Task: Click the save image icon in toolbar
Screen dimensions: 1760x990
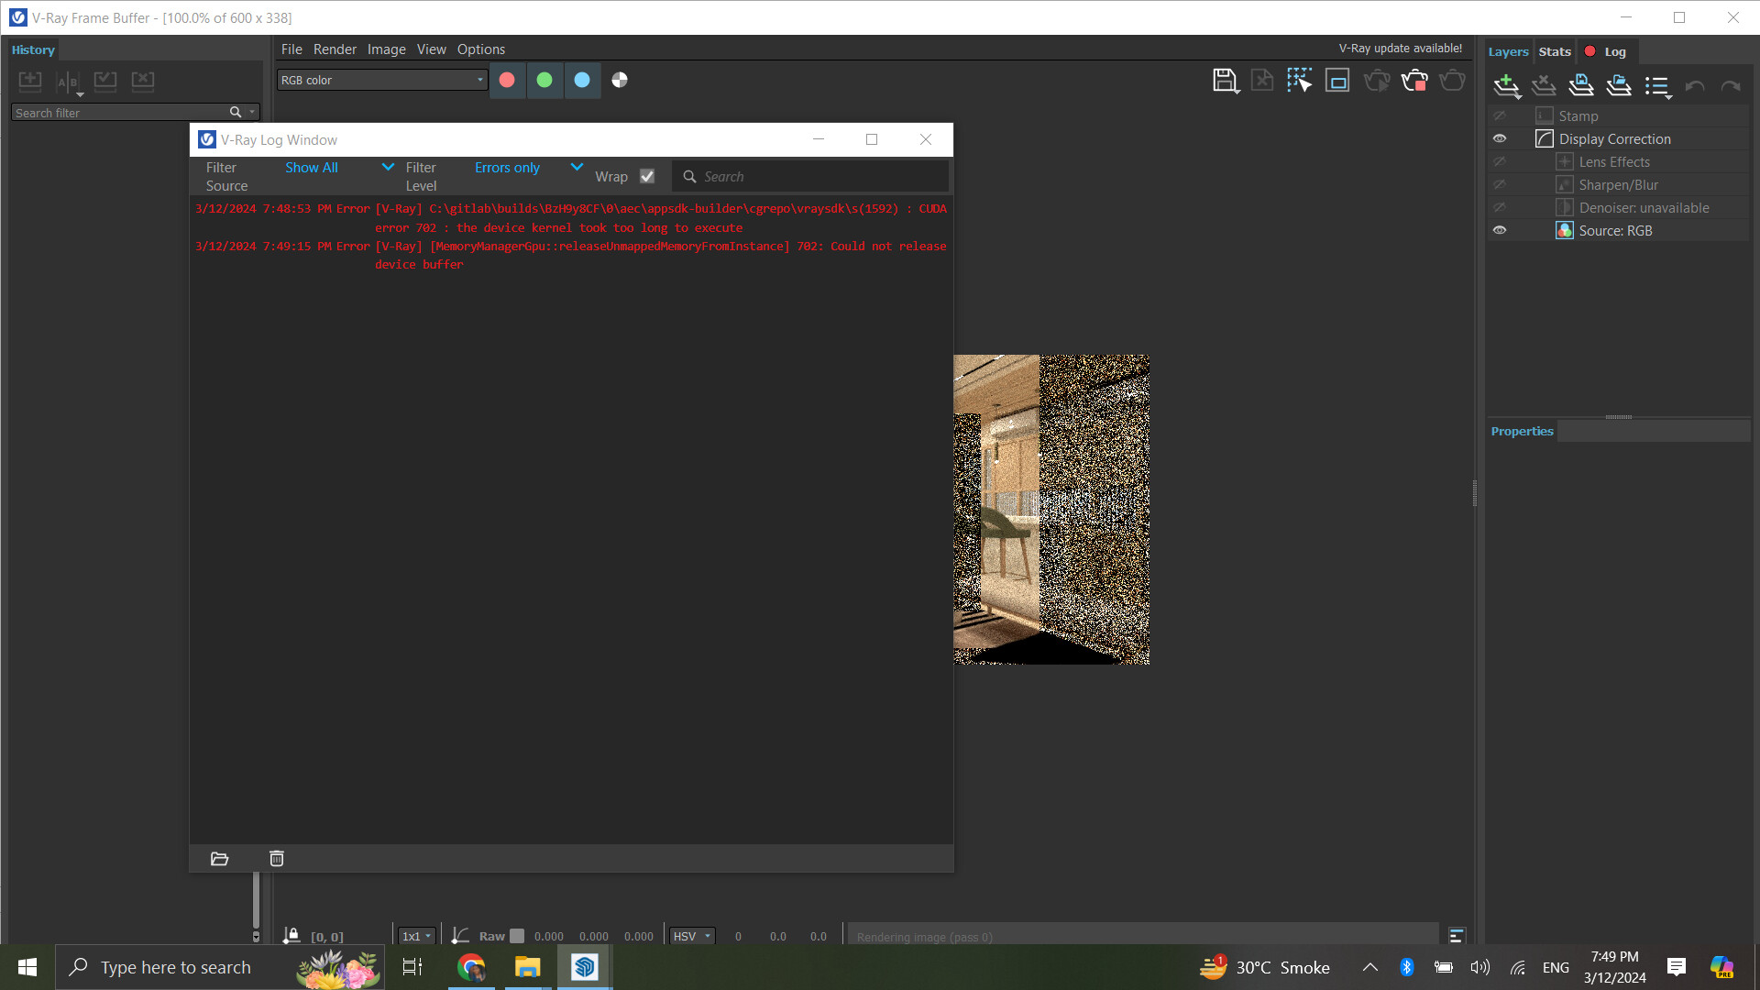Action: pos(1225,81)
